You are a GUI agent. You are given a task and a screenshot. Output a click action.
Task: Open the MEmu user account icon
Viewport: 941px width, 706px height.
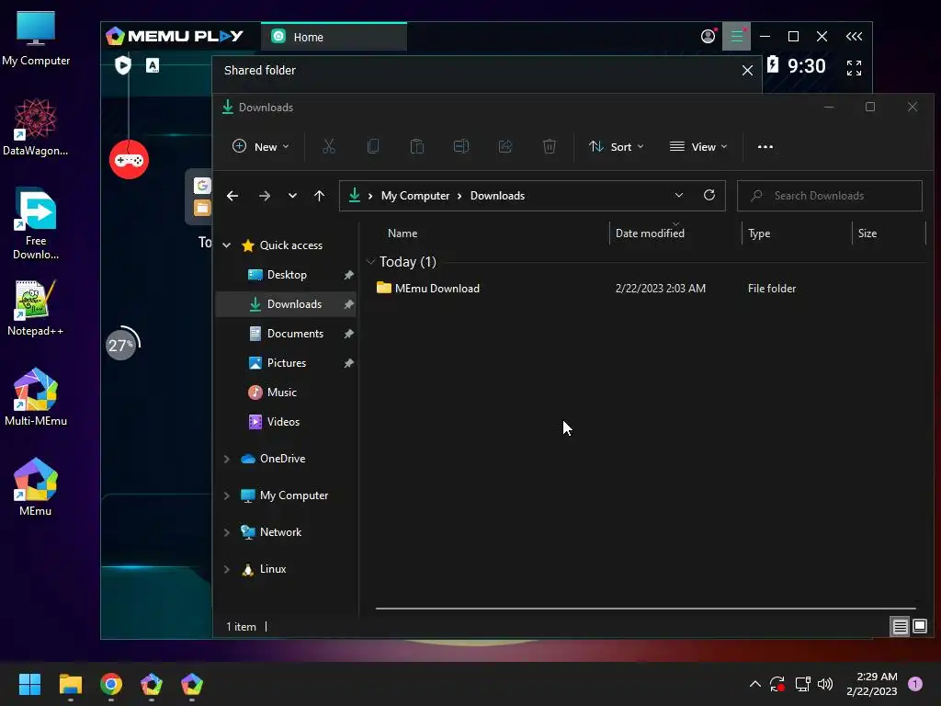(709, 36)
